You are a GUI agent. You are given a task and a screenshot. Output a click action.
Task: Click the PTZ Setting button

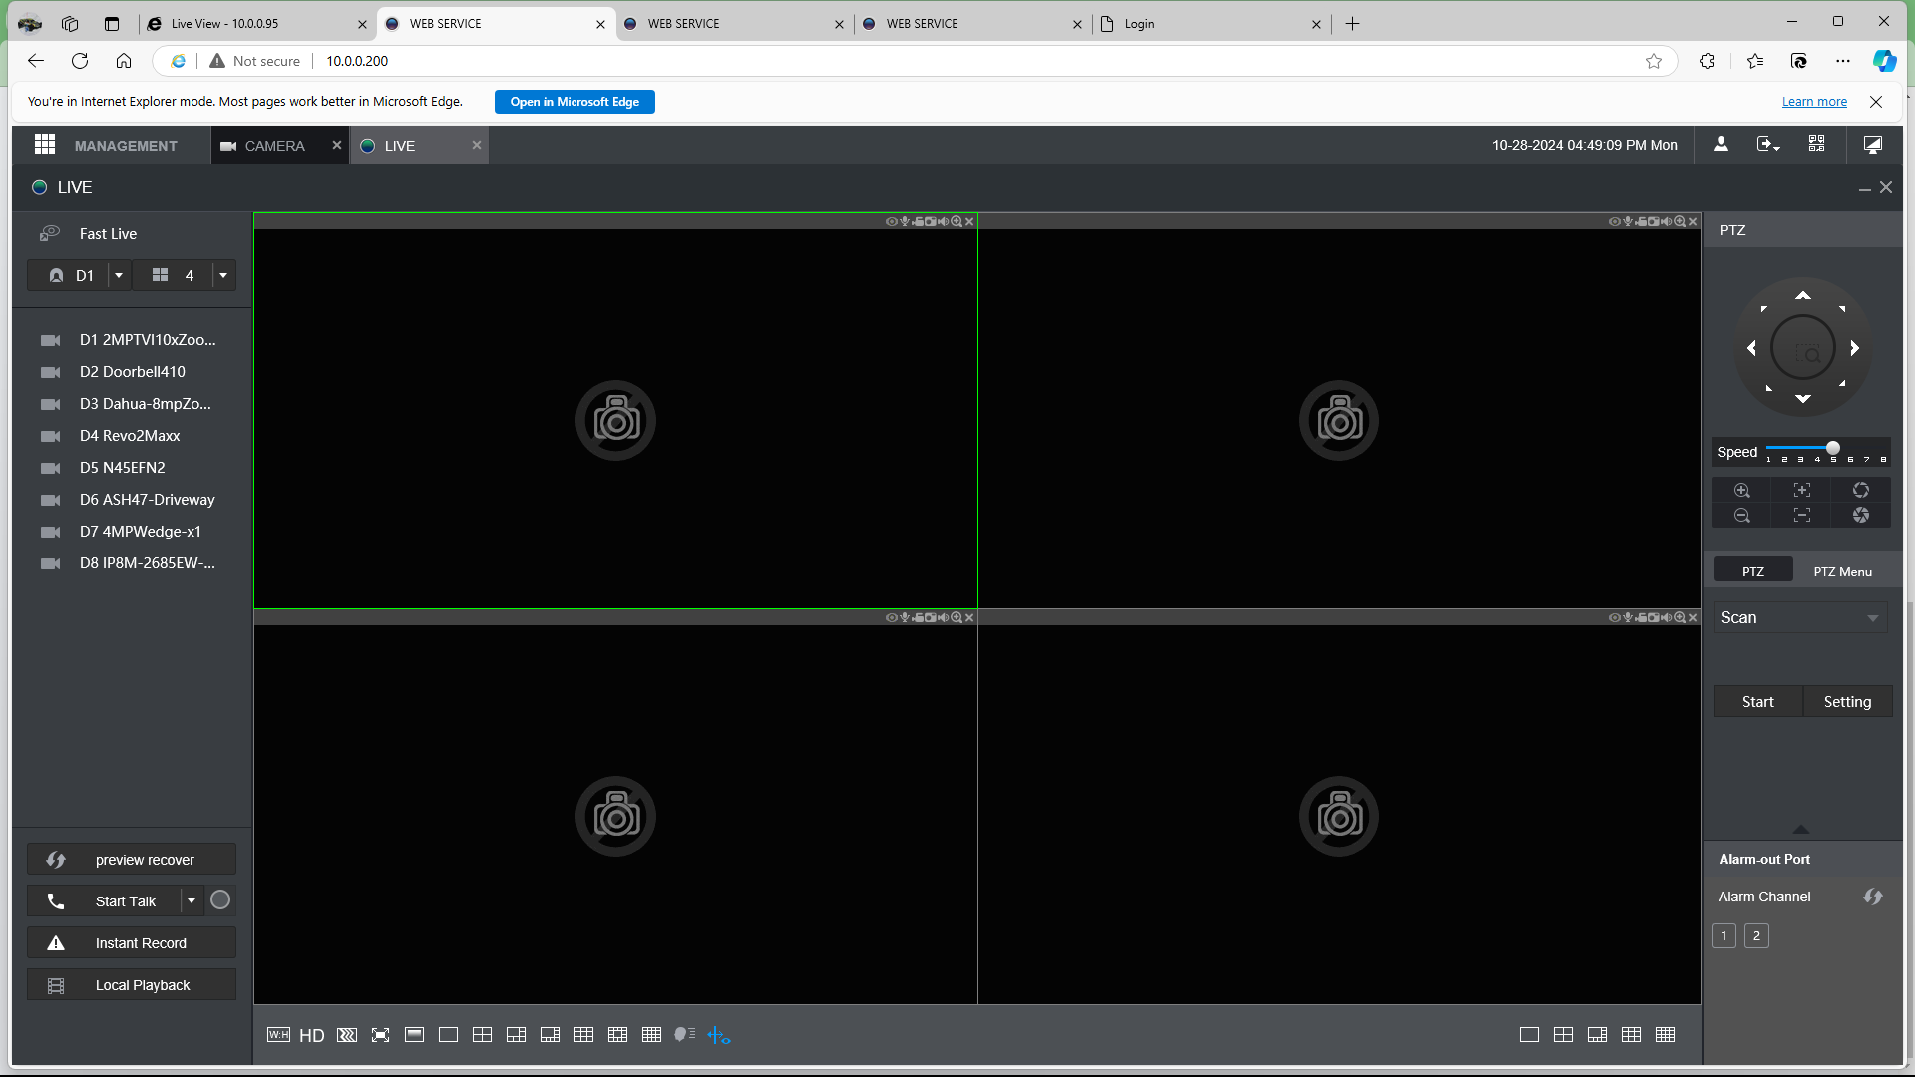point(1847,701)
